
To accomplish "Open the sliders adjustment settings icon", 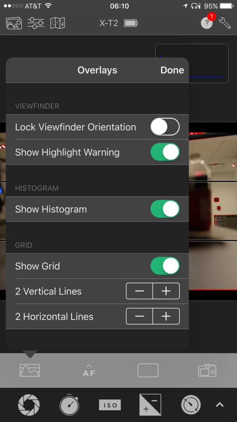I will coord(36,23).
